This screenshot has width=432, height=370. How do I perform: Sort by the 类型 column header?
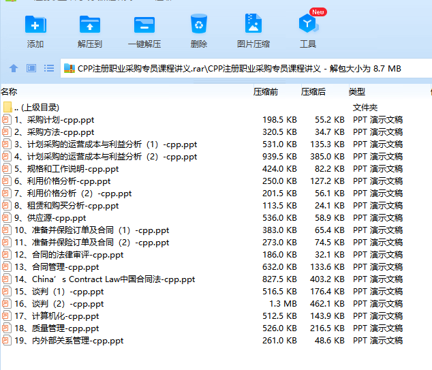(357, 91)
